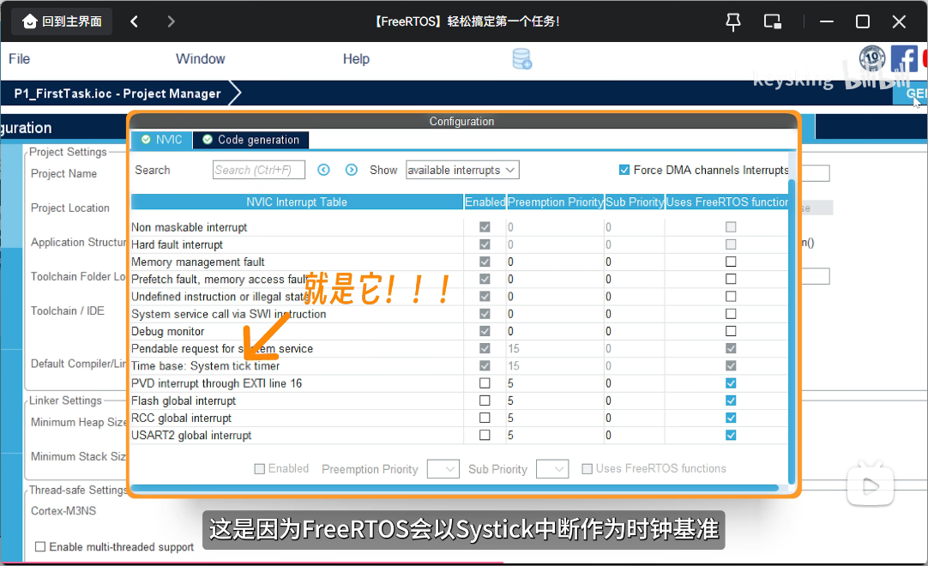
Task: Click RCC global interrupt row name
Action: point(181,418)
